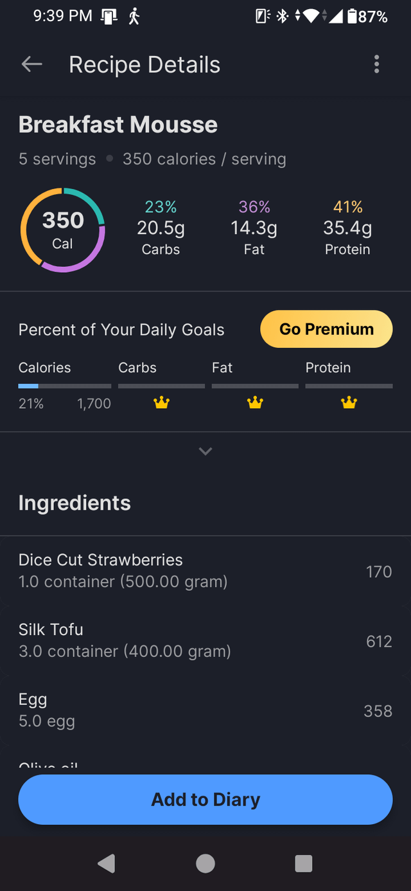Tap the 14.3g Fat macro value

coord(254,228)
